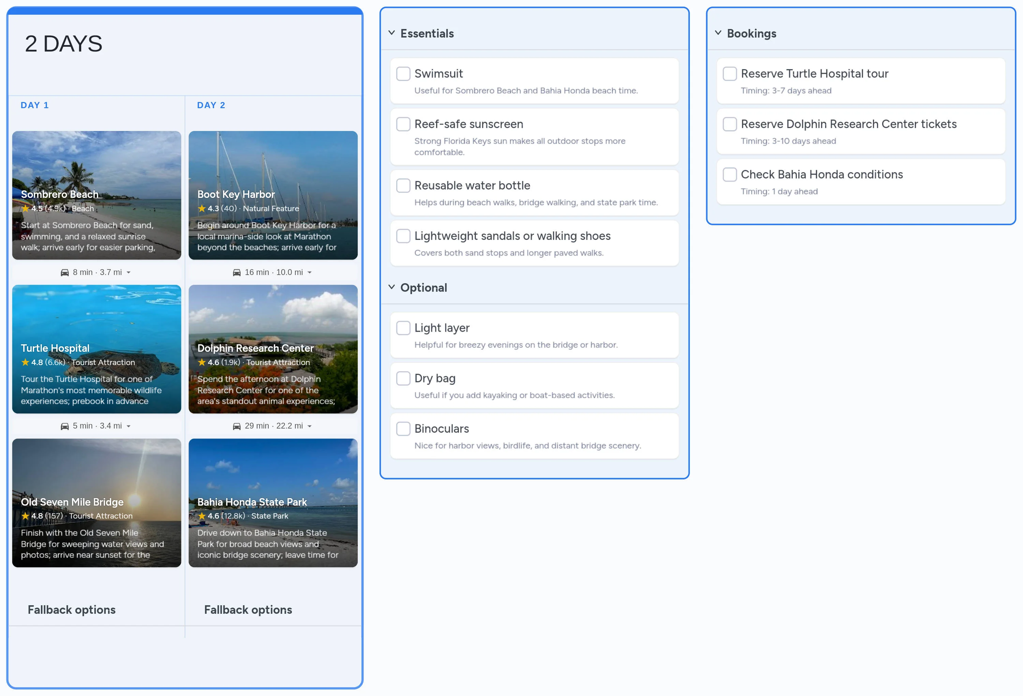
Task: Collapse the Bookings section
Action: [718, 33]
